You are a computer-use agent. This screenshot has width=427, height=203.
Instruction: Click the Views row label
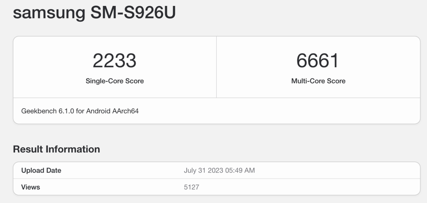31,187
